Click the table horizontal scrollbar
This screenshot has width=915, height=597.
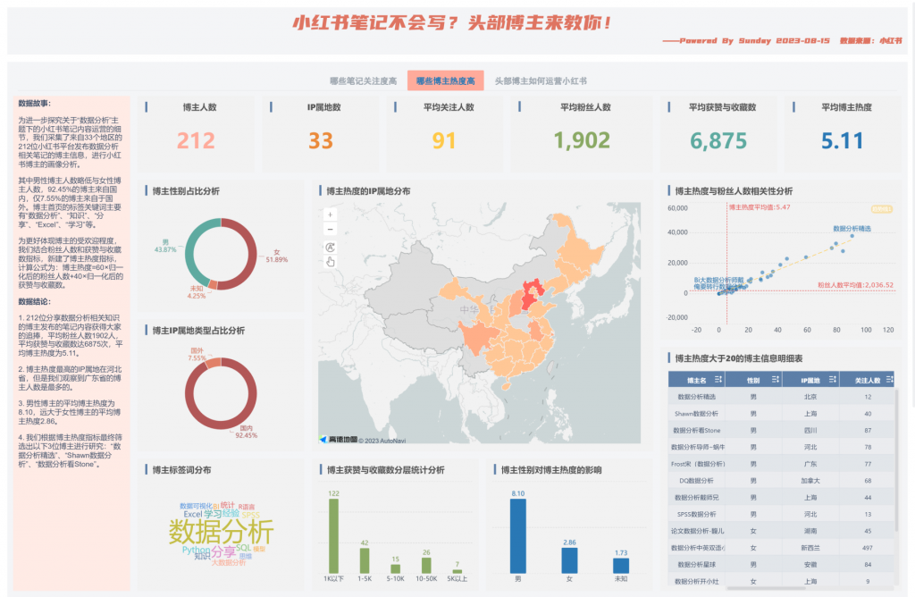point(766,588)
